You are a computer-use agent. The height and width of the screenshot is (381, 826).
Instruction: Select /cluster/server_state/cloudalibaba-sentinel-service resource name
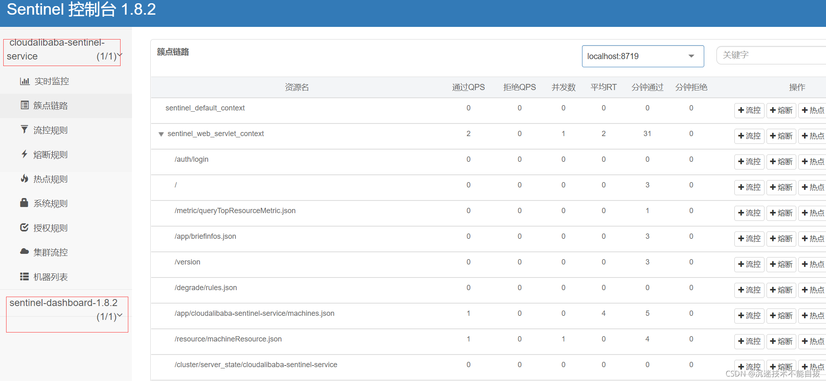click(x=256, y=365)
